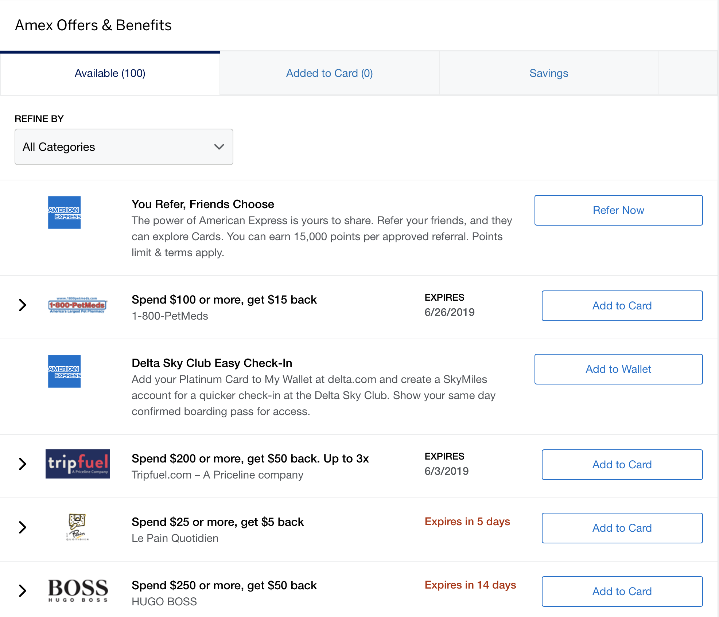Click the 1-800-PetMeds logo
719x617 pixels.
(77, 305)
